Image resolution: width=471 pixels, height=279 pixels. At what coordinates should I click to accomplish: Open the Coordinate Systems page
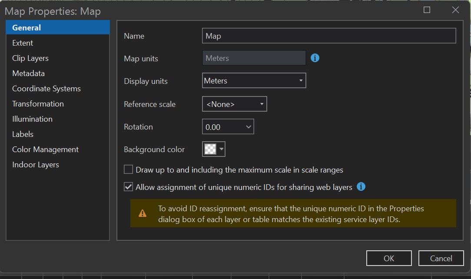coord(46,89)
